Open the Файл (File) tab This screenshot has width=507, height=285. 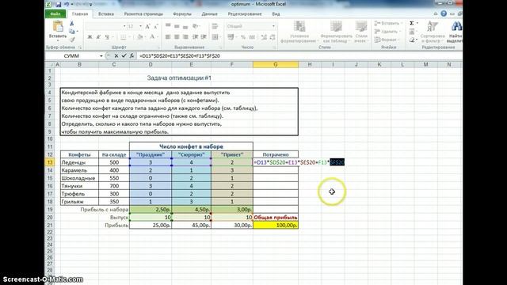[x=55, y=14]
